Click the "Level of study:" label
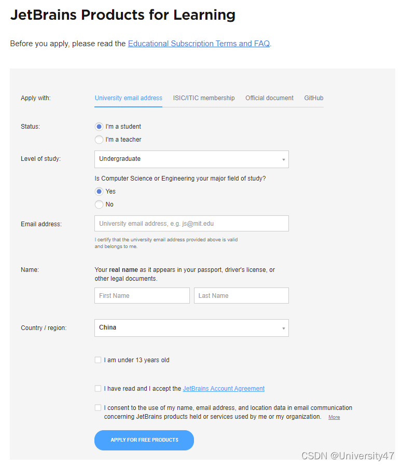 (x=40, y=159)
